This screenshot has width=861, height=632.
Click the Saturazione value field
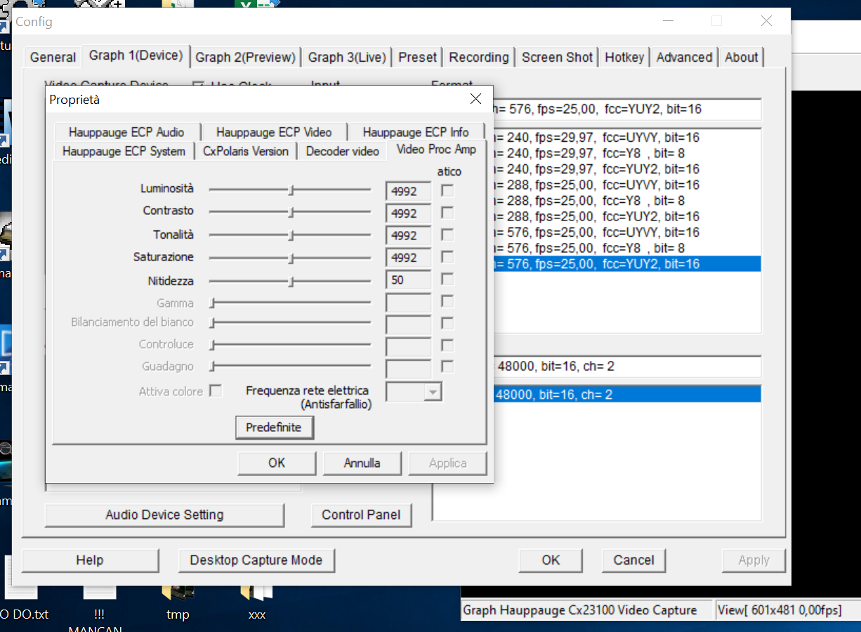[x=408, y=258]
